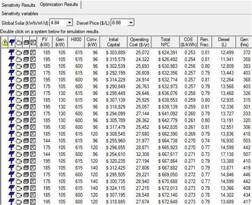Click converter icon in the $ 638,553 NPC row

pos(33,100)
